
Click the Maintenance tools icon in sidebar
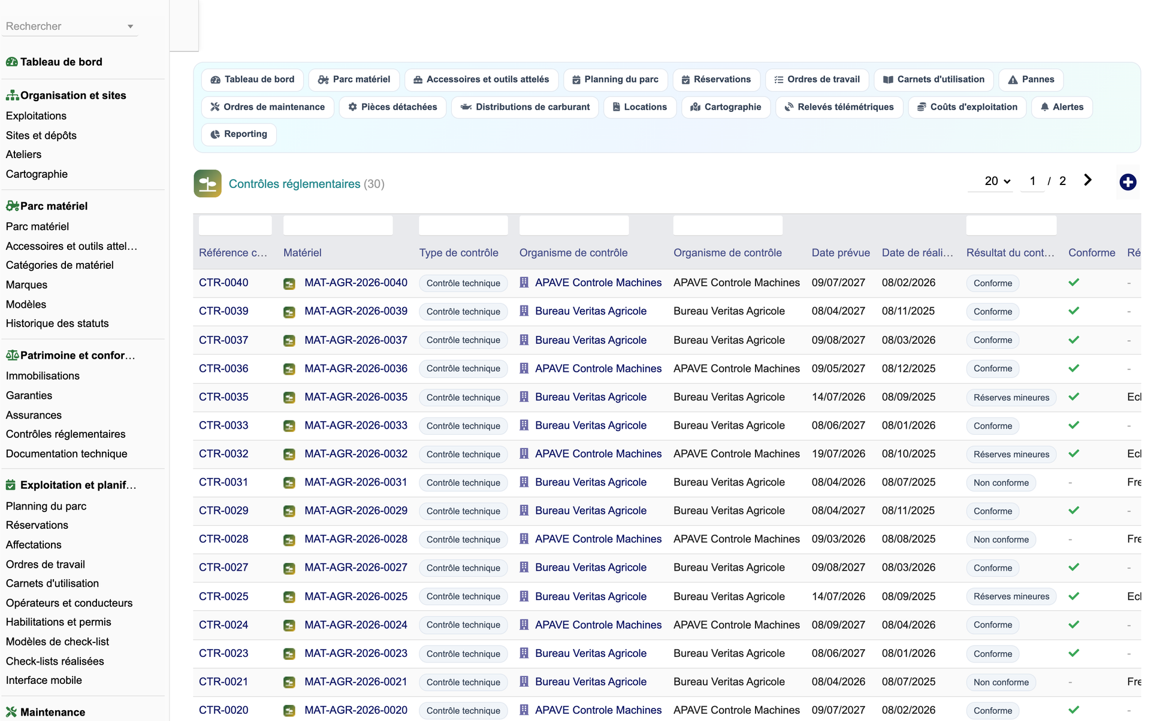tap(11, 712)
